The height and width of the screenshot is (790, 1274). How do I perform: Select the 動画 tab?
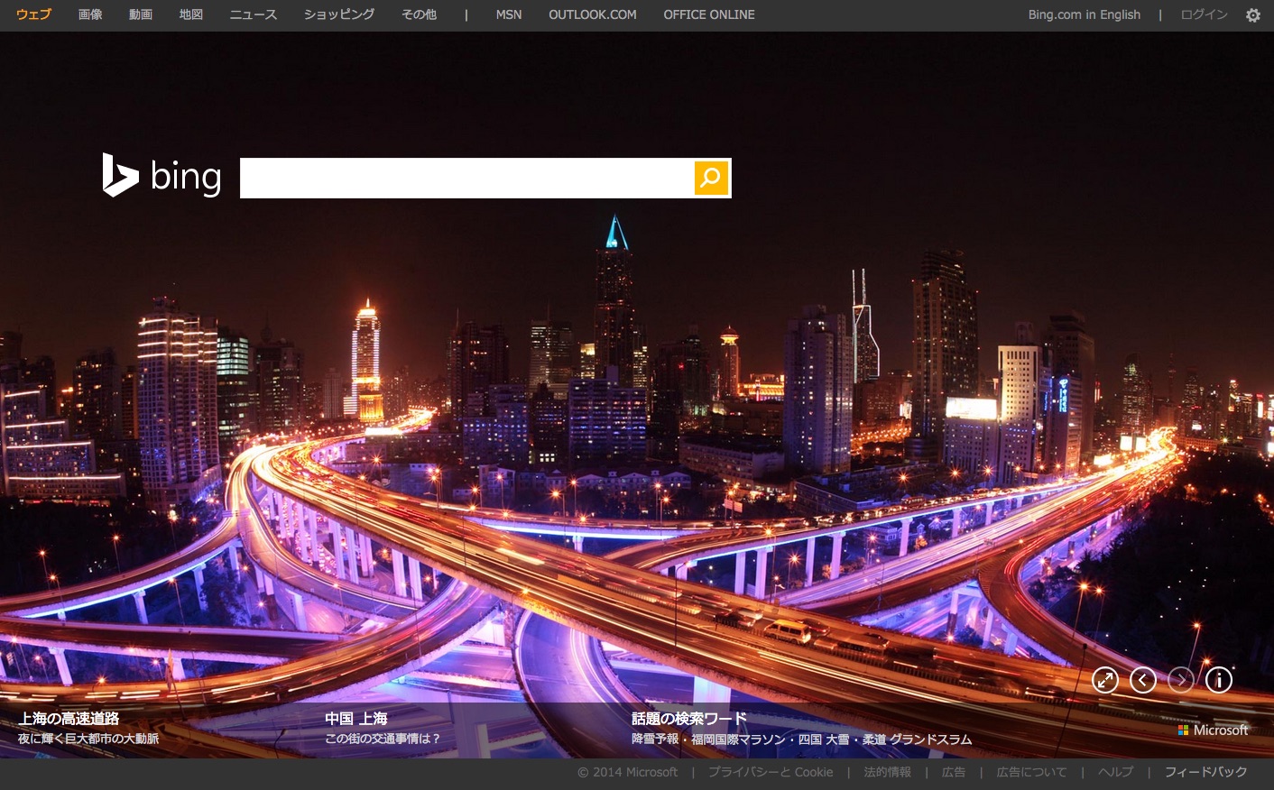coord(141,15)
